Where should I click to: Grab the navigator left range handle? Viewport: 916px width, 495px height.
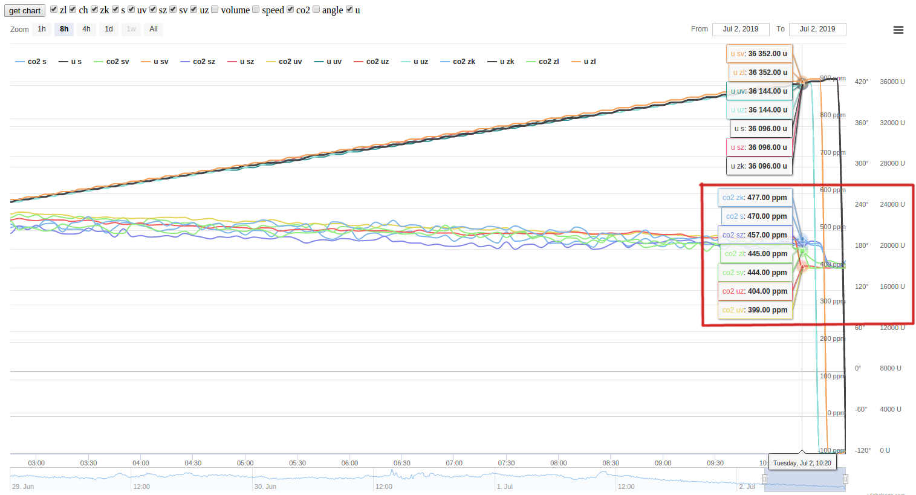(x=764, y=479)
